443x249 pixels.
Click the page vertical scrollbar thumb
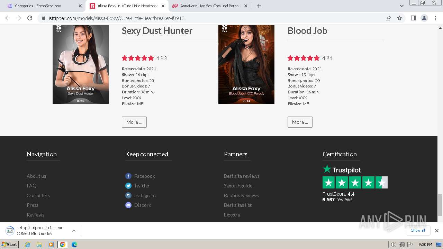[x=440, y=204]
